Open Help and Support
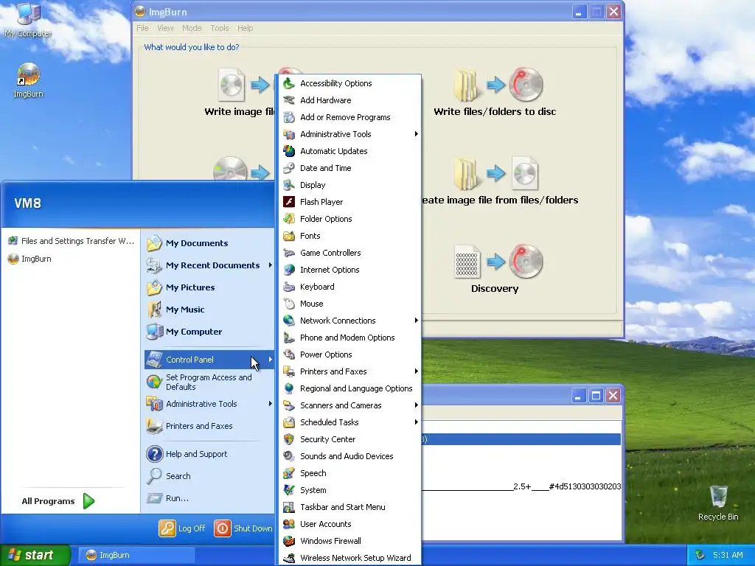755x566 pixels. tap(209, 454)
